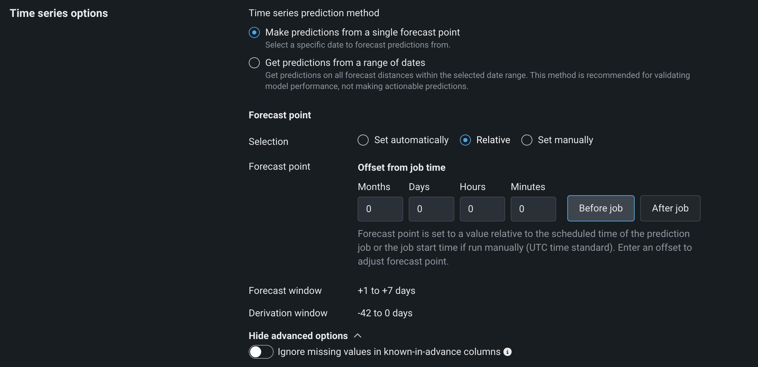This screenshot has width=758, height=367.
Task: Click the Hours offset input field
Action: point(482,209)
